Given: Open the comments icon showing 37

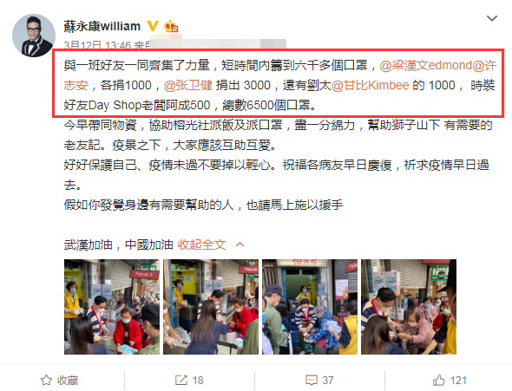Looking at the screenshot, I should click(312, 381).
